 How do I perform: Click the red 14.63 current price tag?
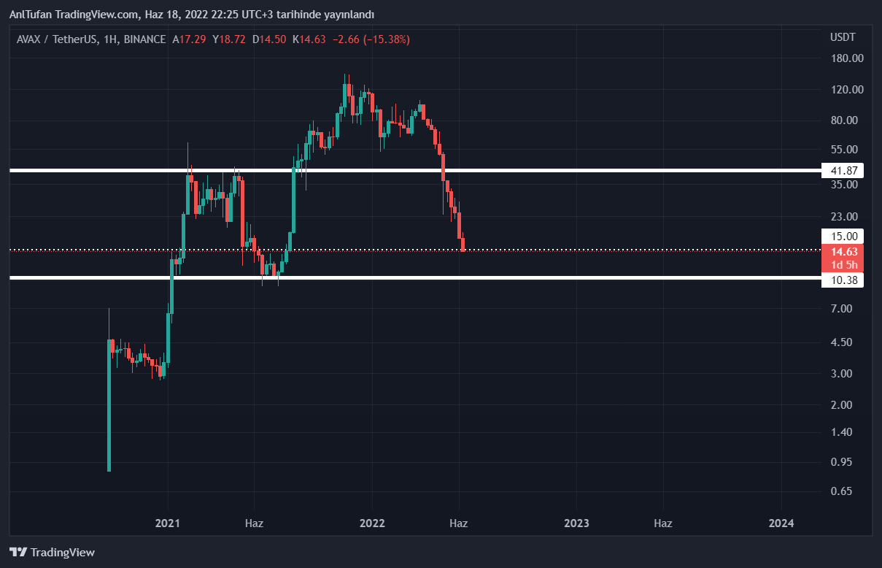pyautogui.click(x=842, y=251)
